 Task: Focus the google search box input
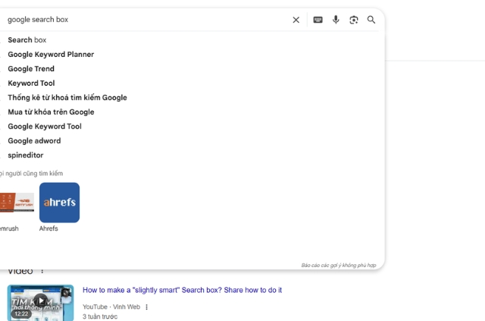(x=144, y=20)
